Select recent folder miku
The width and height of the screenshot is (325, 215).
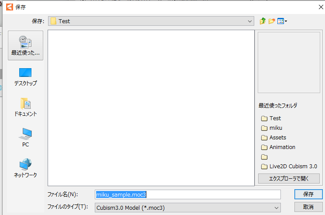pyautogui.click(x=272, y=128)
